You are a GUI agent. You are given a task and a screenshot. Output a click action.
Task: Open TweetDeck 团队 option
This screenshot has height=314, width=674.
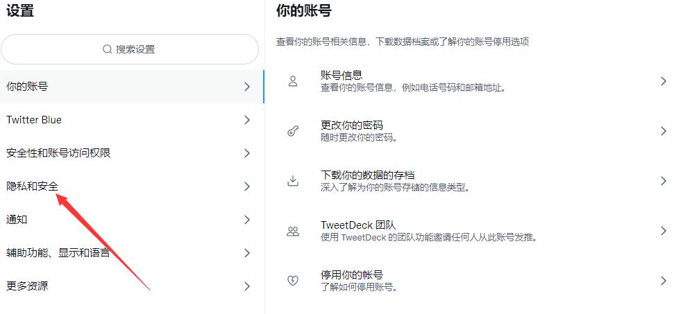point(470,232)
